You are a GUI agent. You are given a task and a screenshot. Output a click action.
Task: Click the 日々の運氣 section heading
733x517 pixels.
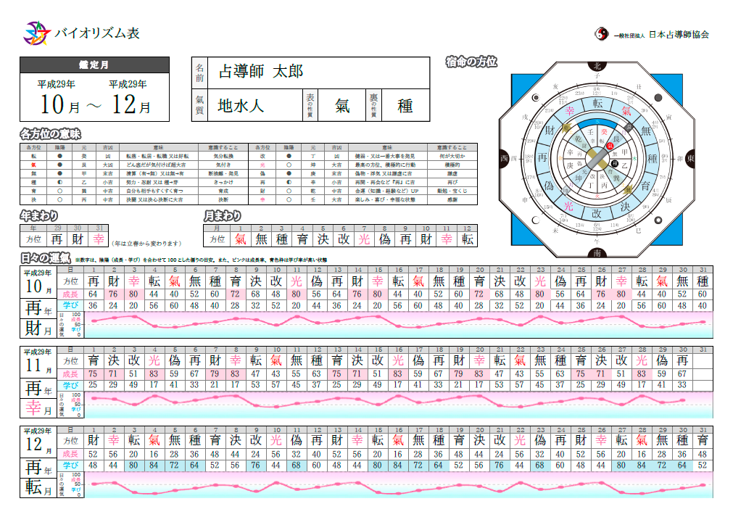(x=45, y=258)
